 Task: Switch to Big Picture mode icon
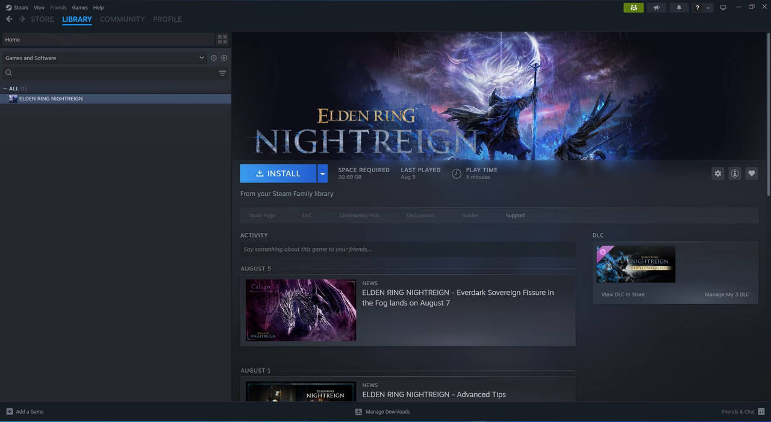[x=723, y=7]
